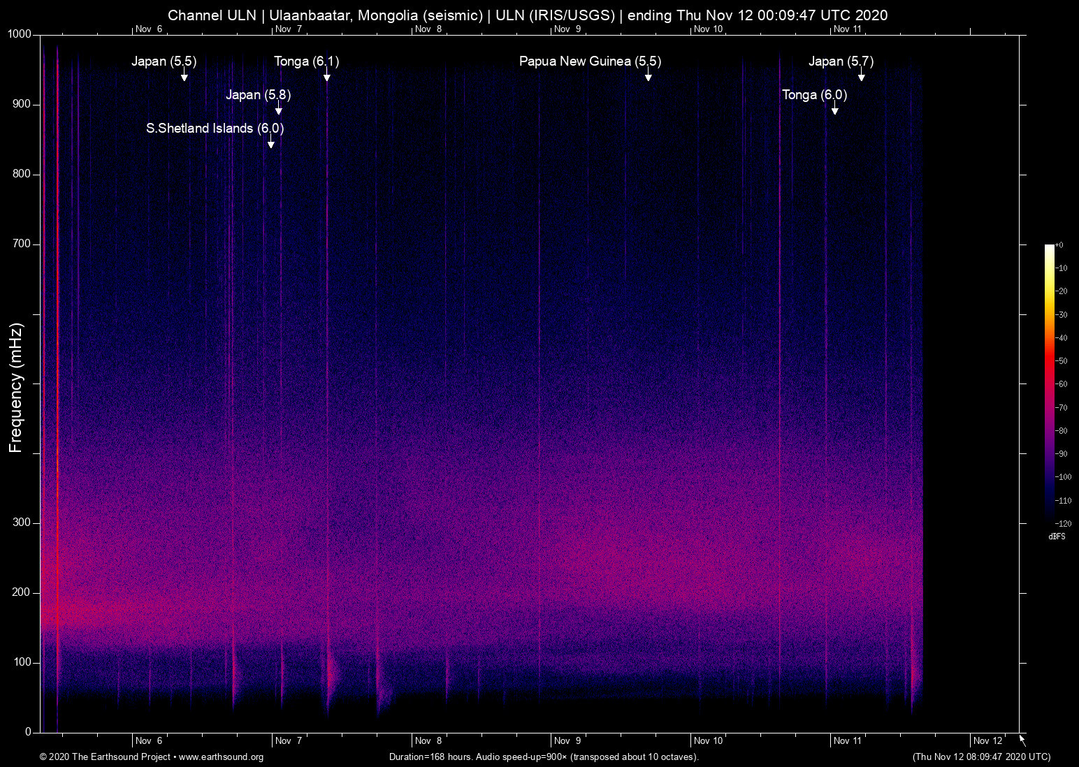
Task: Click the 1000 value on the frequency axis
Action: [19, 34]
